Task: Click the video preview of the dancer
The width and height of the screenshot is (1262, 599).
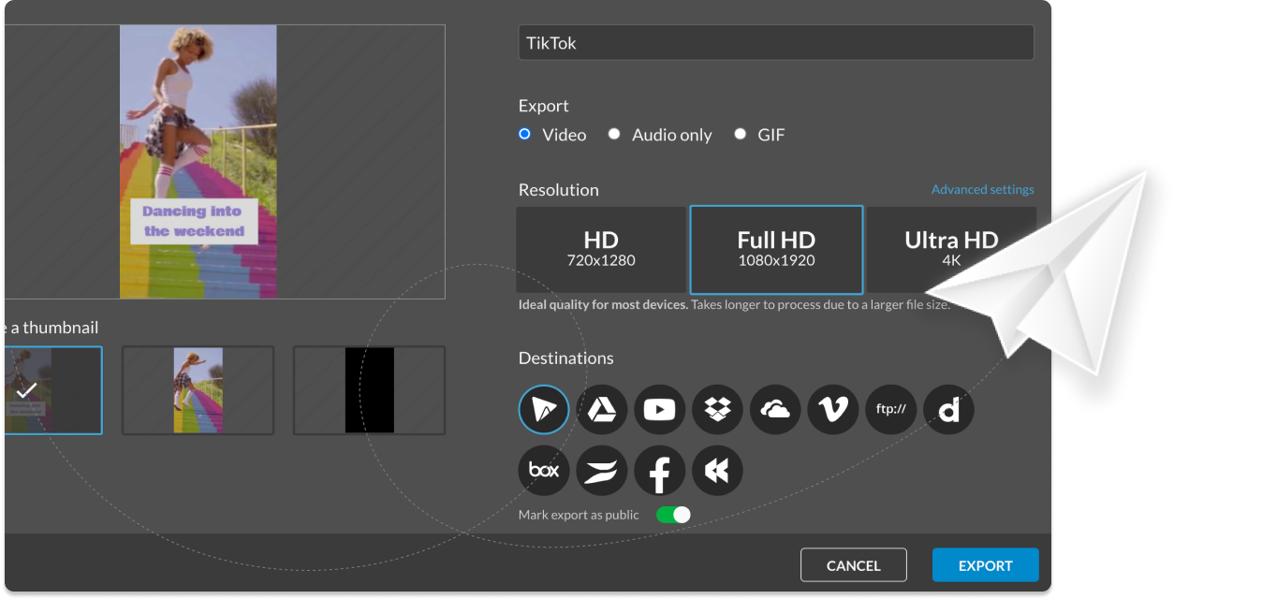Action: (x=198, y=162)
